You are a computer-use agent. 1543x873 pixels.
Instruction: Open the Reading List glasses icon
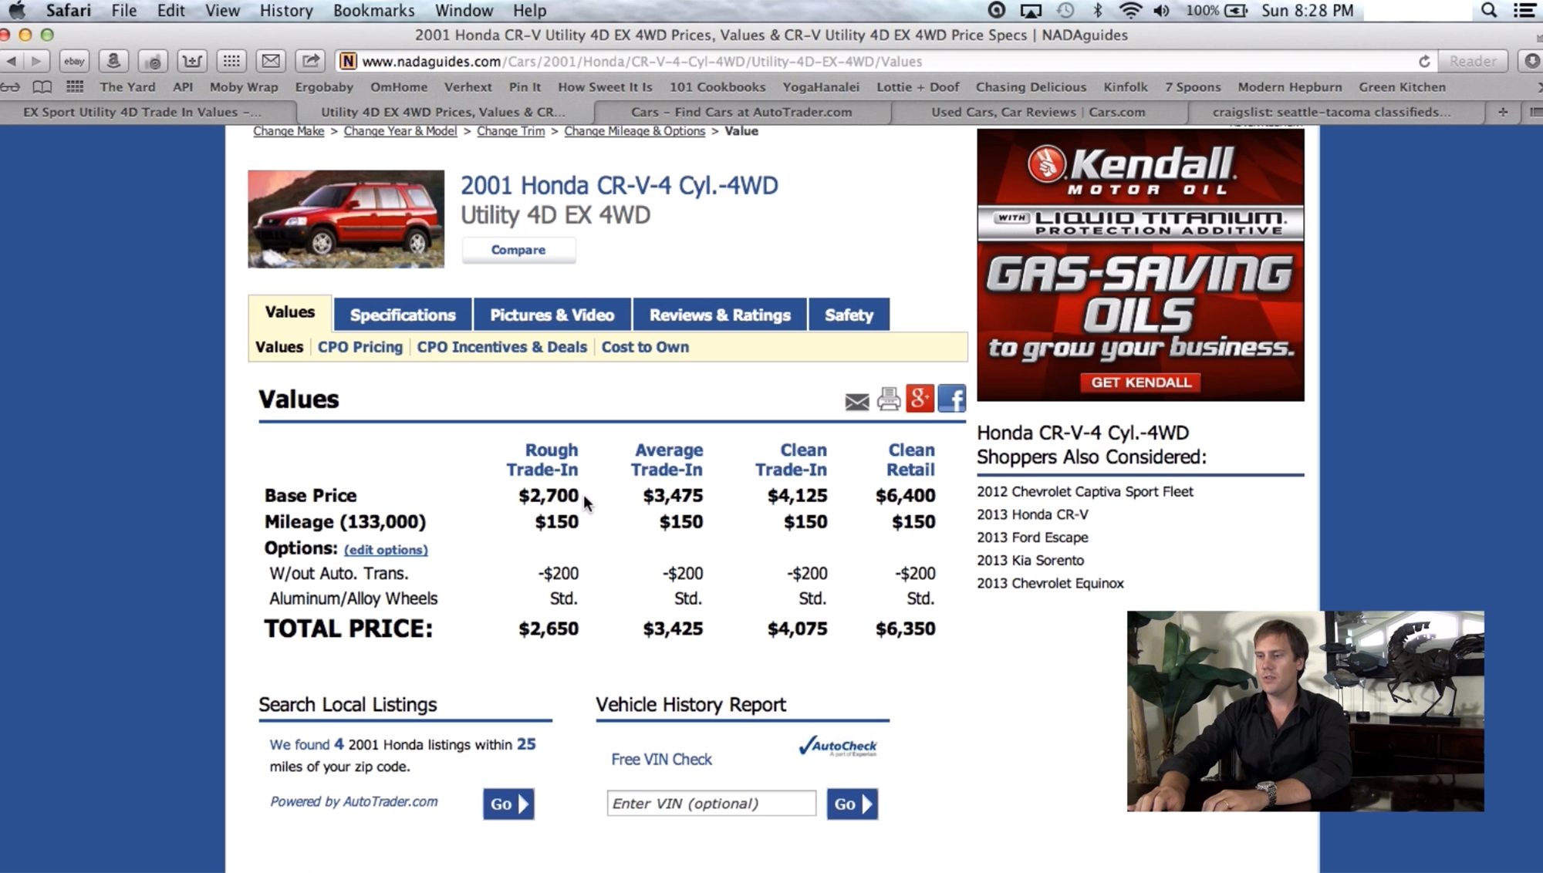coord(11,87)
